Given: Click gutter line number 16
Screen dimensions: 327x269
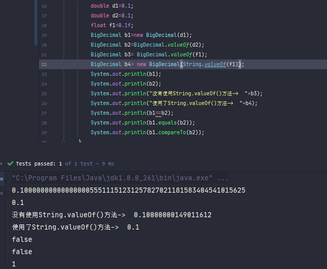Looking at the screenshot, I should pos(44,6).
